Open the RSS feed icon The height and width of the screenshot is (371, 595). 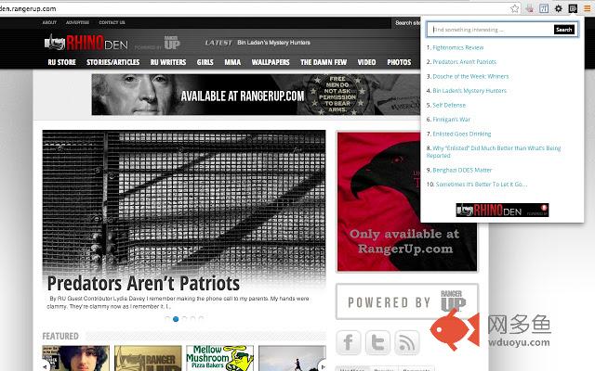tap(407, 342)
